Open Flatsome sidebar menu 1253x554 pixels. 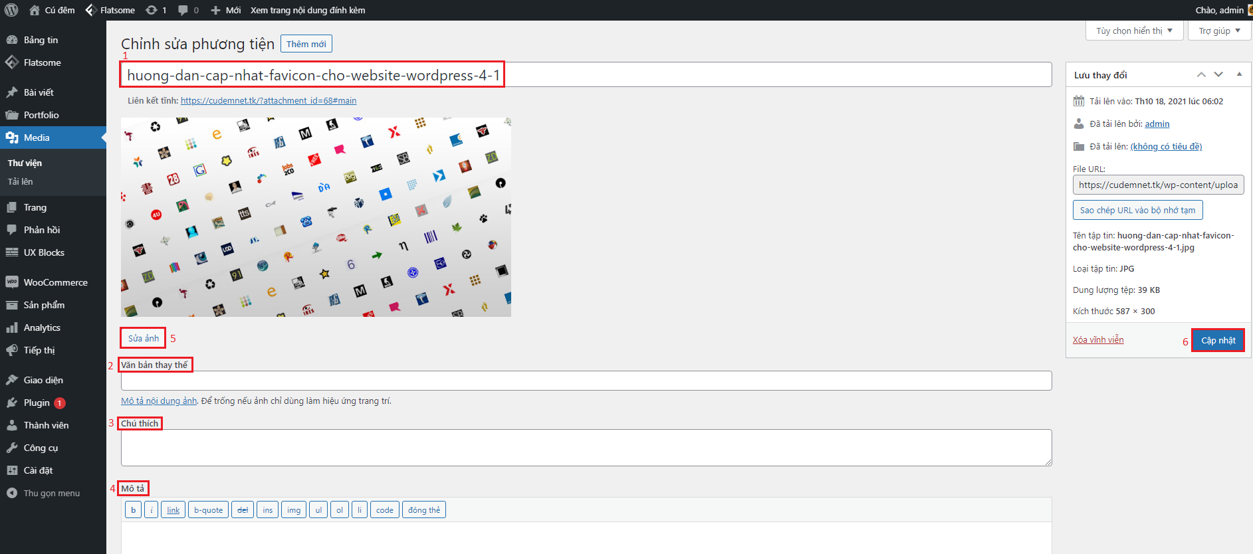pyautogui.click(x=53, y=62)
